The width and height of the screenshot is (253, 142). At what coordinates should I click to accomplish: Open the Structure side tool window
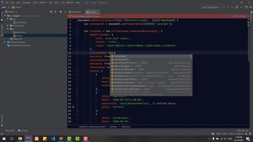point(2,30)
